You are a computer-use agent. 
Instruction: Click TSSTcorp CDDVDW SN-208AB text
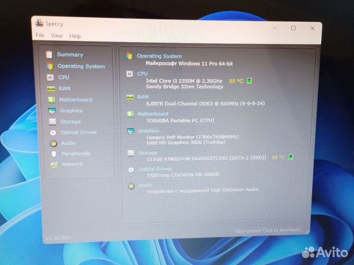coord(182,175)
